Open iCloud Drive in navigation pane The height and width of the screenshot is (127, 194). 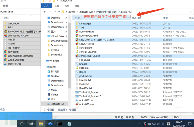pos(58,36)
